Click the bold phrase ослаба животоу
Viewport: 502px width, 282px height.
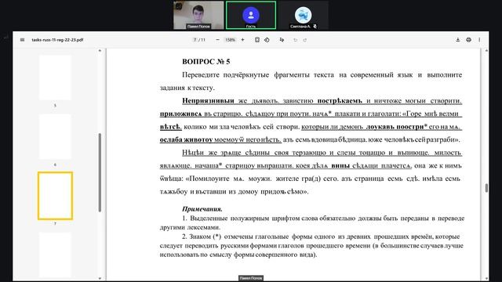coord(187,139)
